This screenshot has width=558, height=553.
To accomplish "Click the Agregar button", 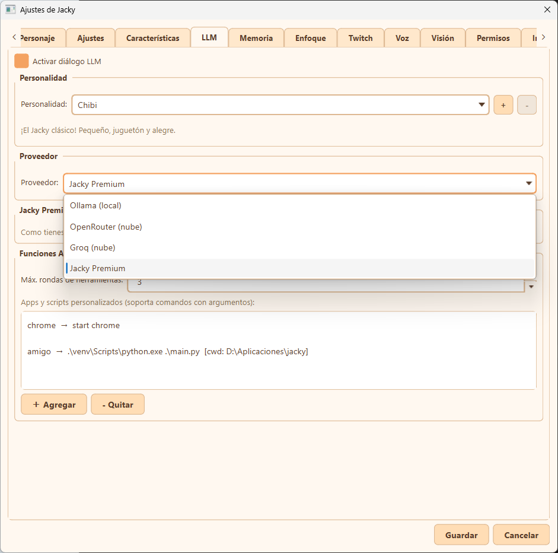I will click(54, 405).
